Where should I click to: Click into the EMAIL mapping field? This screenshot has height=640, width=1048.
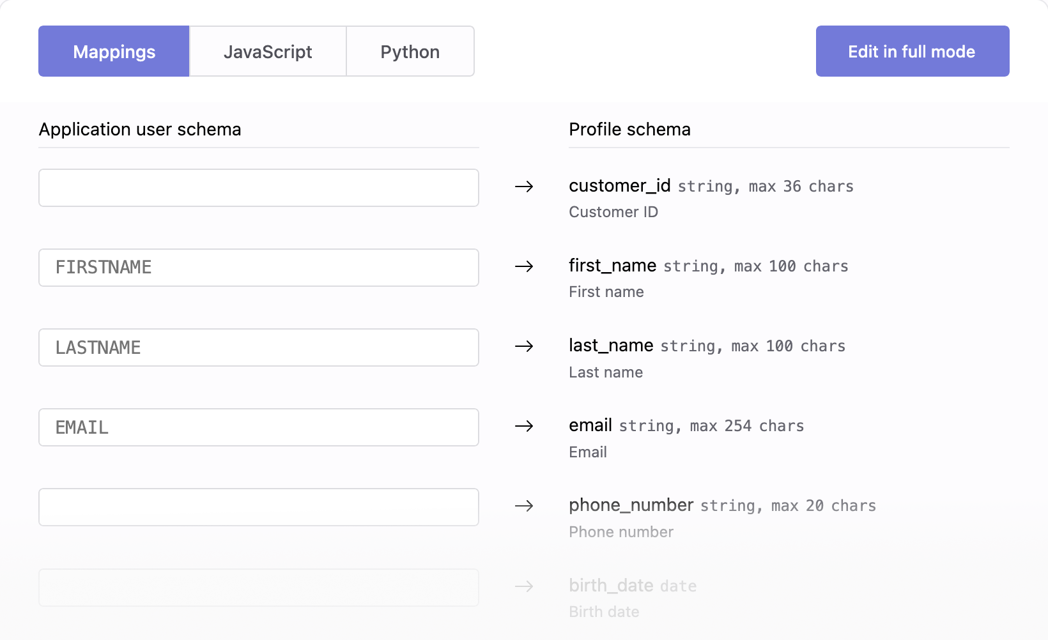coord(258,427)
